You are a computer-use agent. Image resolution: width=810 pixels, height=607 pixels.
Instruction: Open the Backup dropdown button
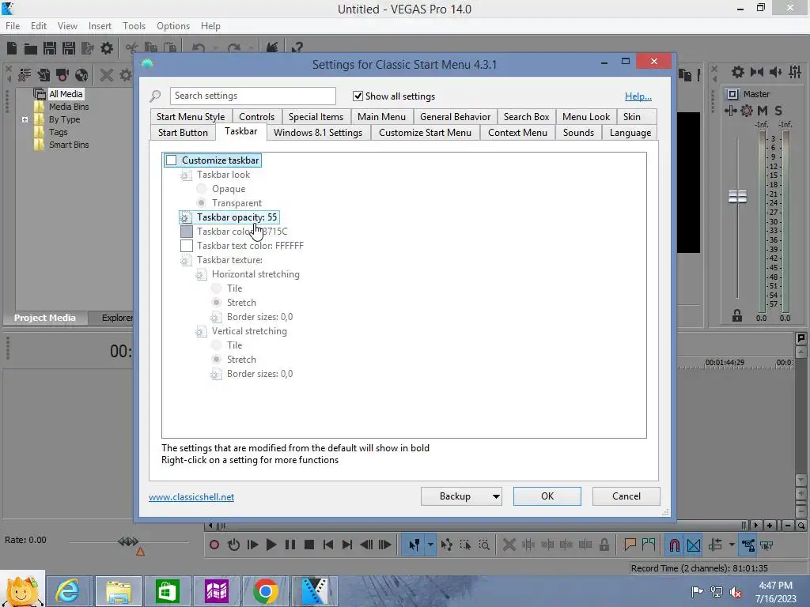point(461,496)
